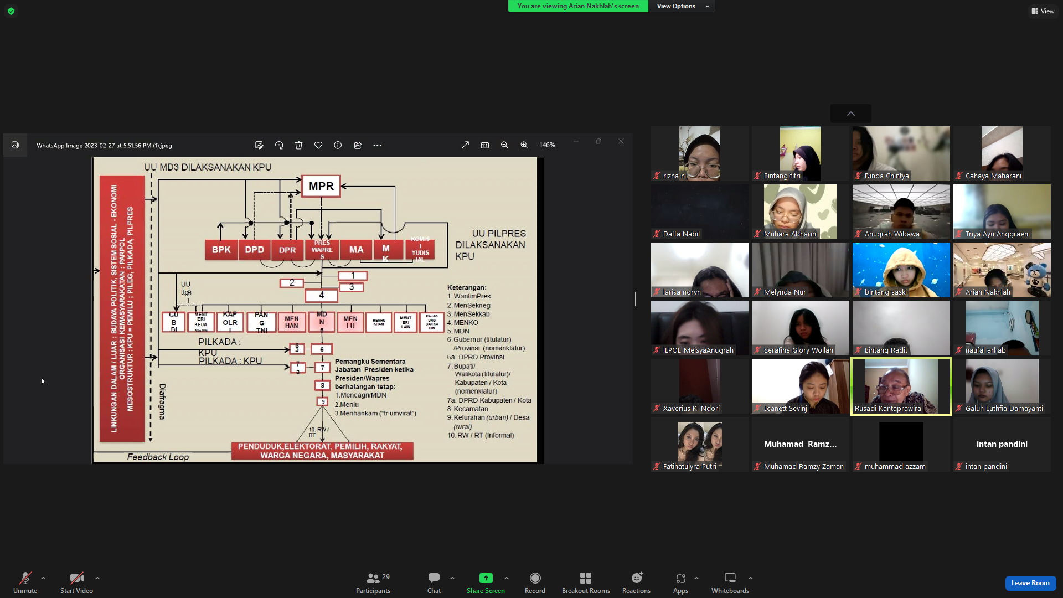Select Serafine Glory Wollah's video tile
The image size is (1063, 598).
[x=801, y=328]
